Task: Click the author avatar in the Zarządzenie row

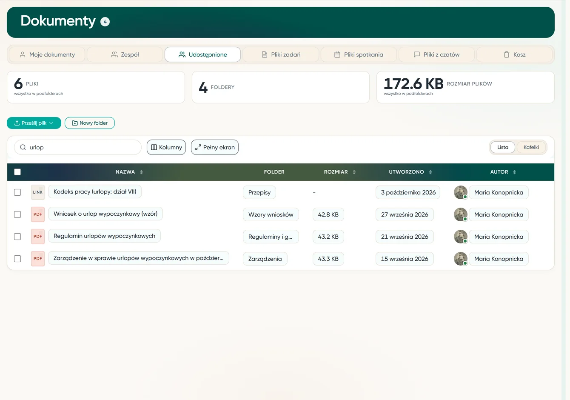Action: (x=461, y=259)
